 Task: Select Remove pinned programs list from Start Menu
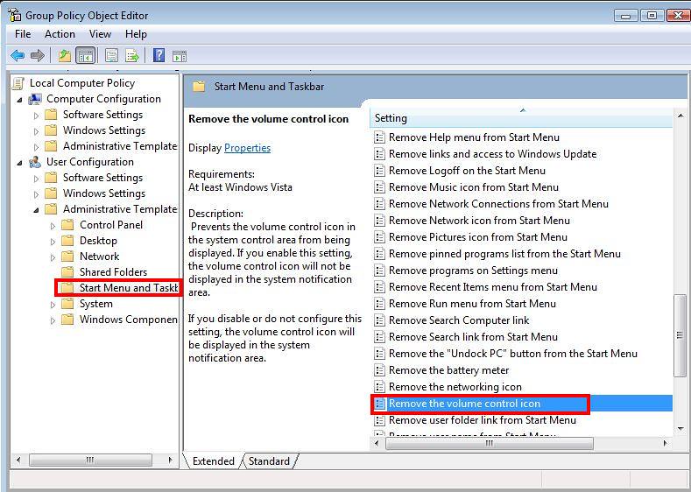[504, 254]
